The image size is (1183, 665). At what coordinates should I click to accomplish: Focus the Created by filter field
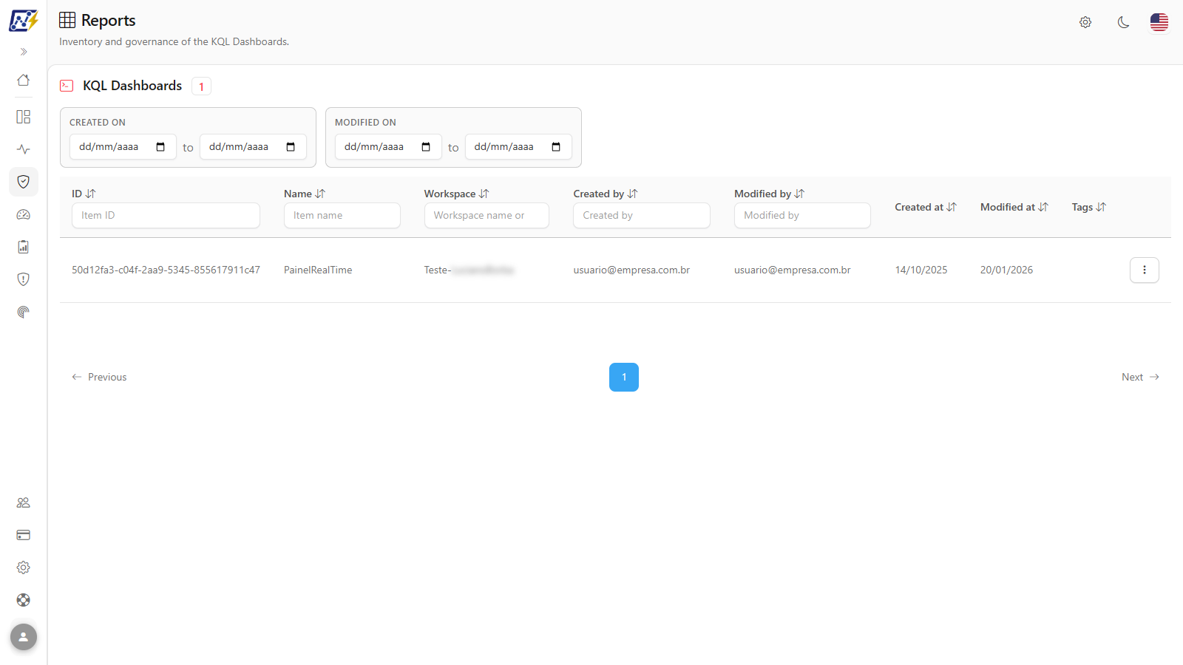pos(642,216)
